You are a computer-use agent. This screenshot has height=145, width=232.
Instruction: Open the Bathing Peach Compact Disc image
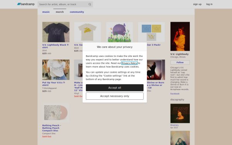pyautogui.click(x=56, y=113)
